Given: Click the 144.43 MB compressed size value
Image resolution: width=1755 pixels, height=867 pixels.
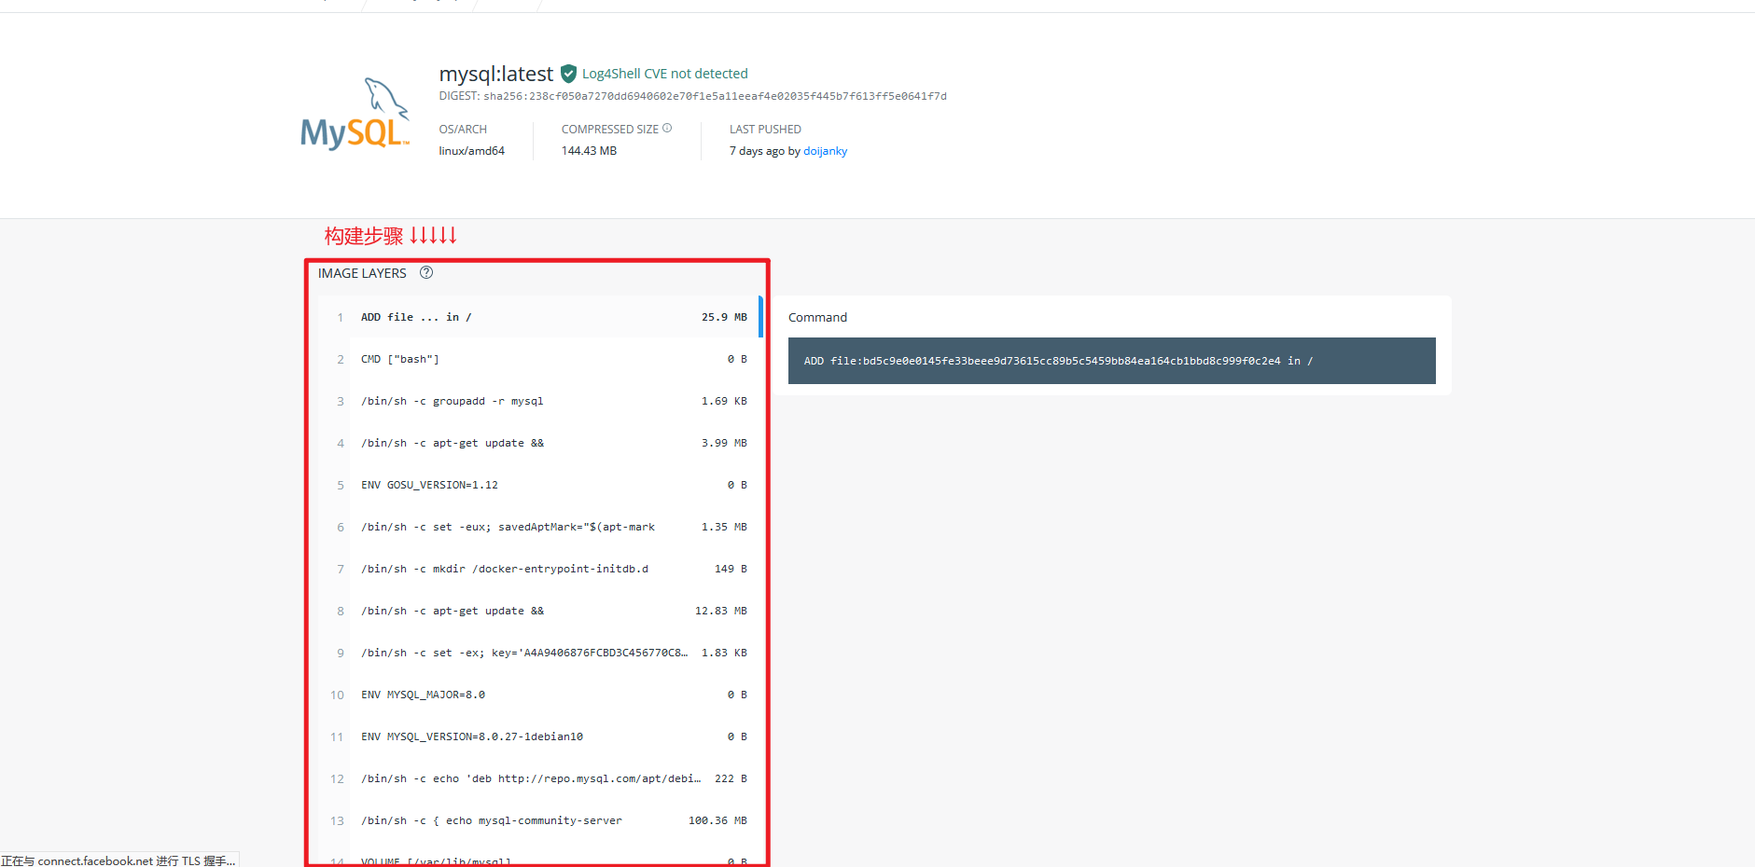Looking at the screenshot, I should point(589,151).
